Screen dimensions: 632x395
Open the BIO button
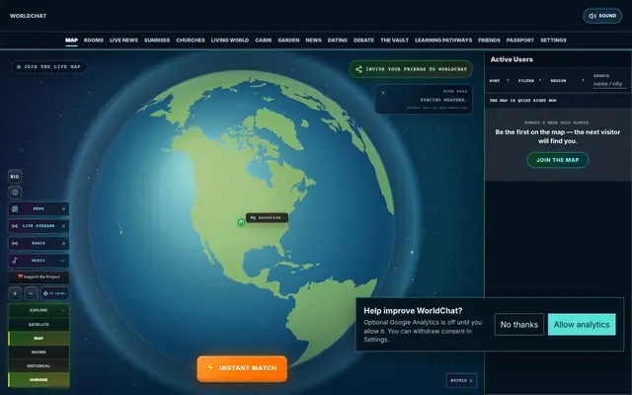15,177
